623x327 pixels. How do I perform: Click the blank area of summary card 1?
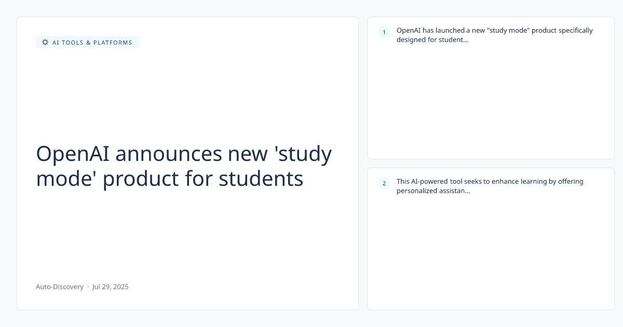491,104
